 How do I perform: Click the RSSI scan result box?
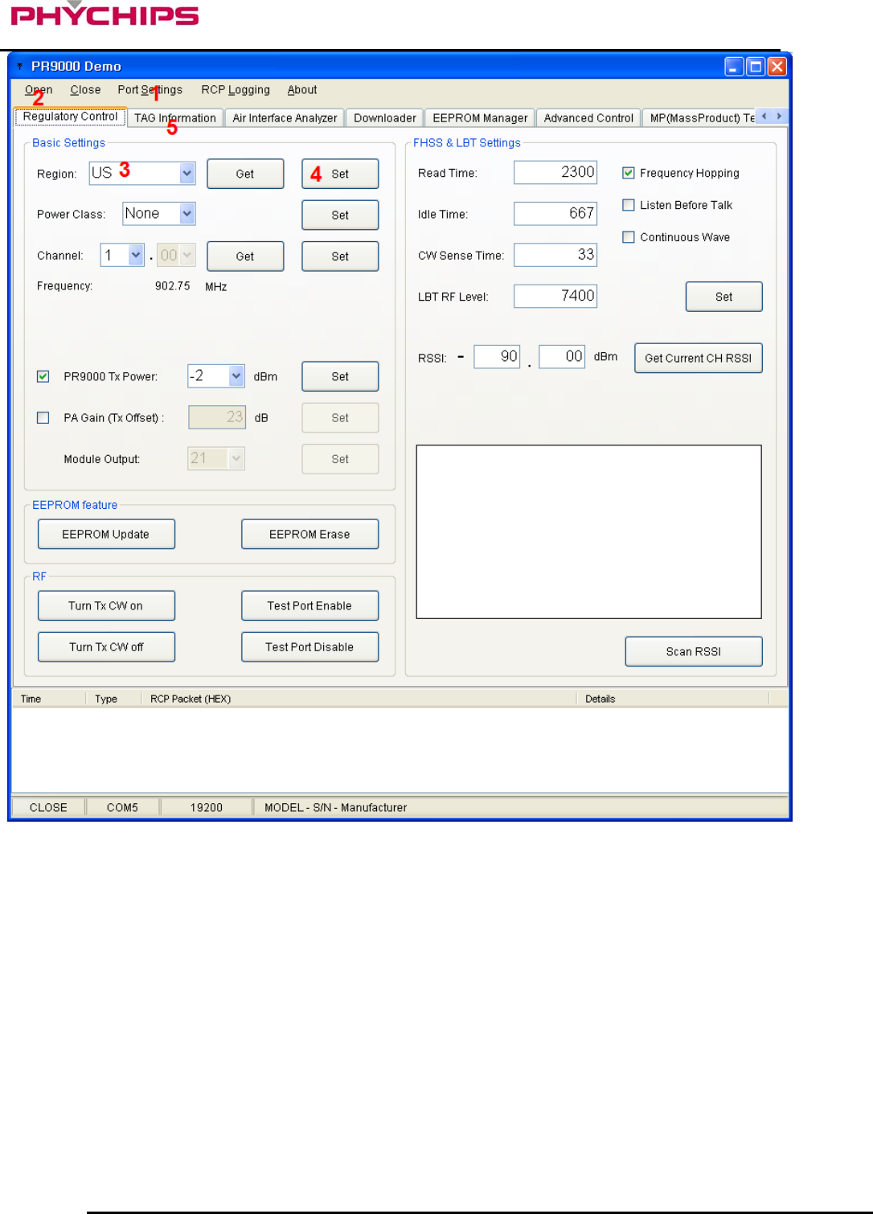pos(588,531)
